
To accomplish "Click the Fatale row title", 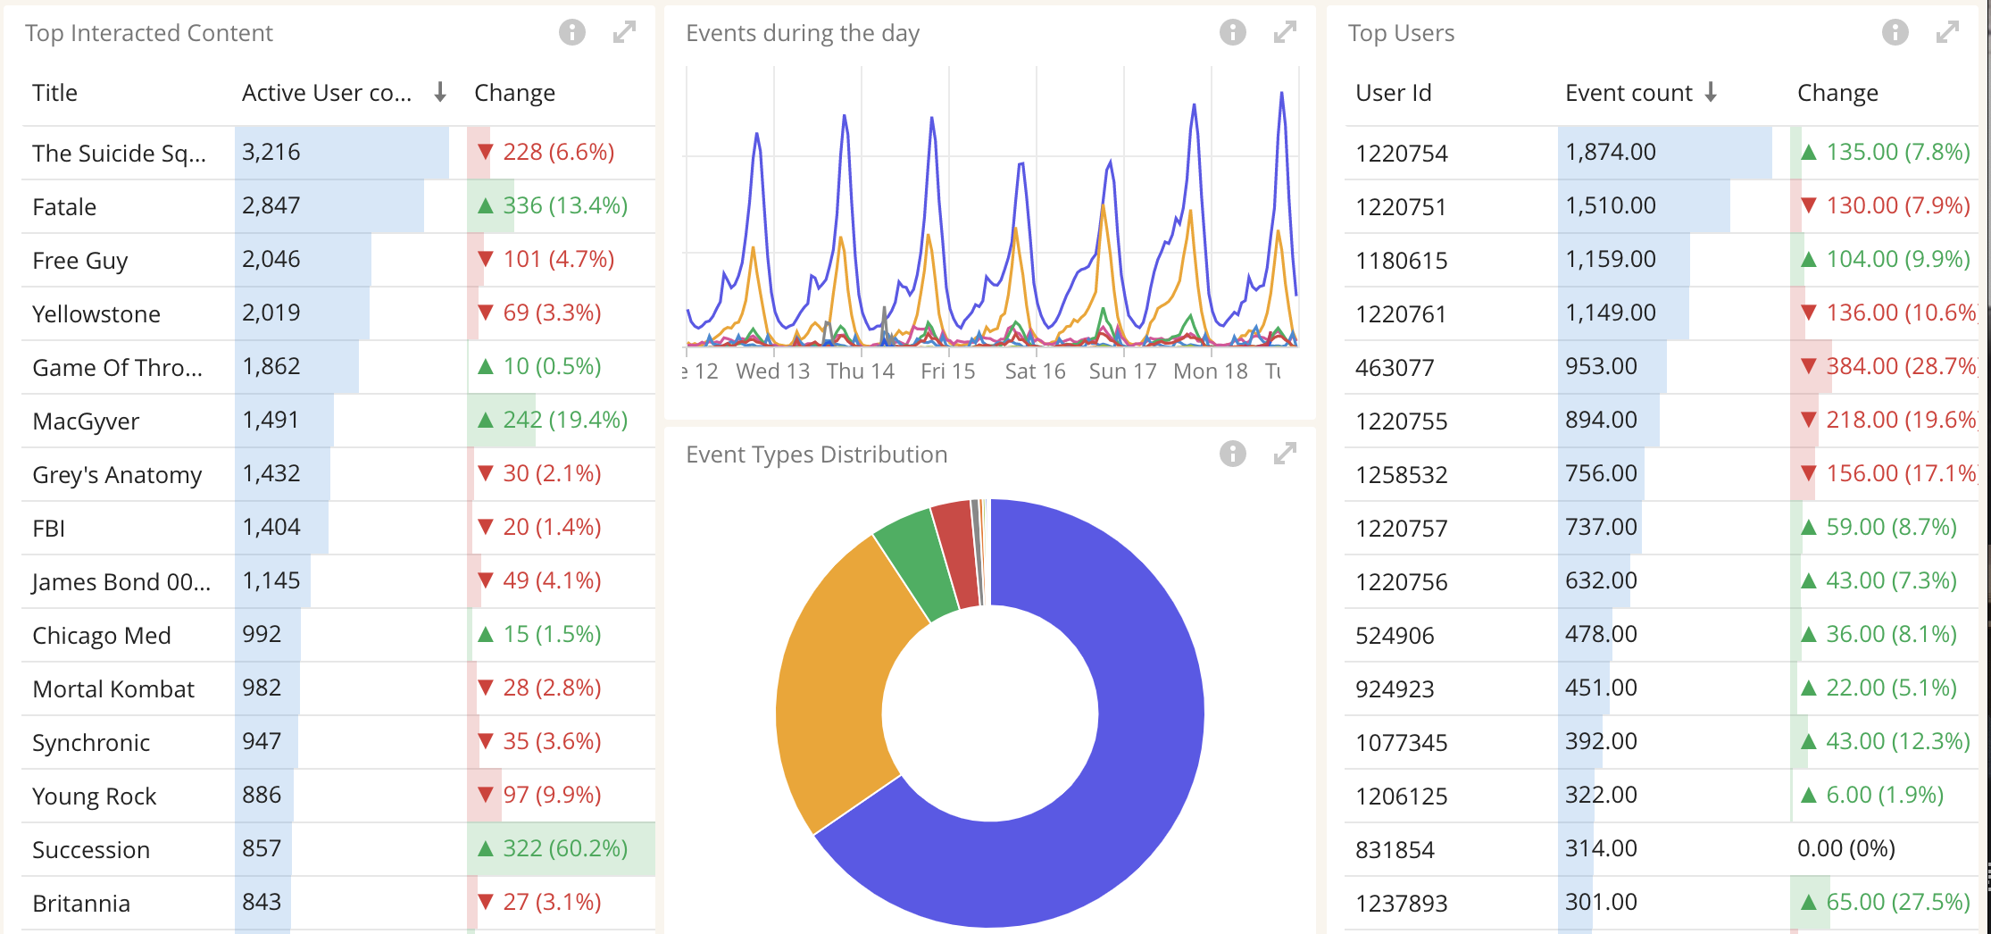I will click(x=64, y=207).
